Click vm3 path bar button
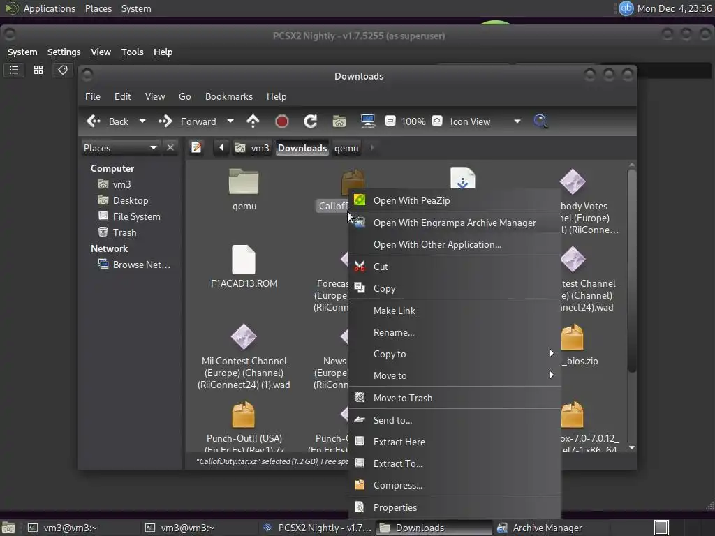The height and width of the screenshot is (536, 715). [252, 148]
